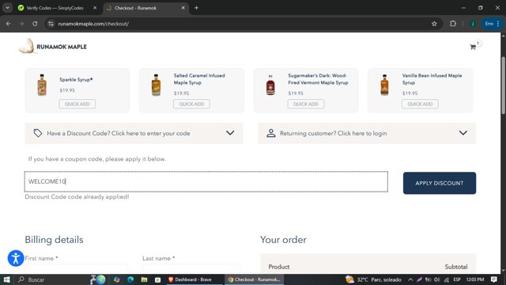The image size is (506, 285).
Task: Open Sparkle Syrup bottle thumbnail
Action: click(x=42, y=85)
